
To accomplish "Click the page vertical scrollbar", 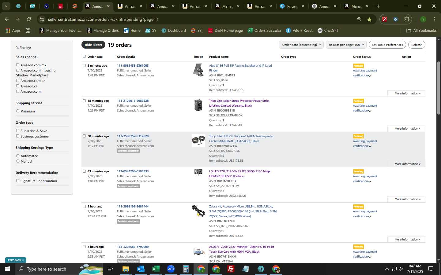I will (439, 88).
